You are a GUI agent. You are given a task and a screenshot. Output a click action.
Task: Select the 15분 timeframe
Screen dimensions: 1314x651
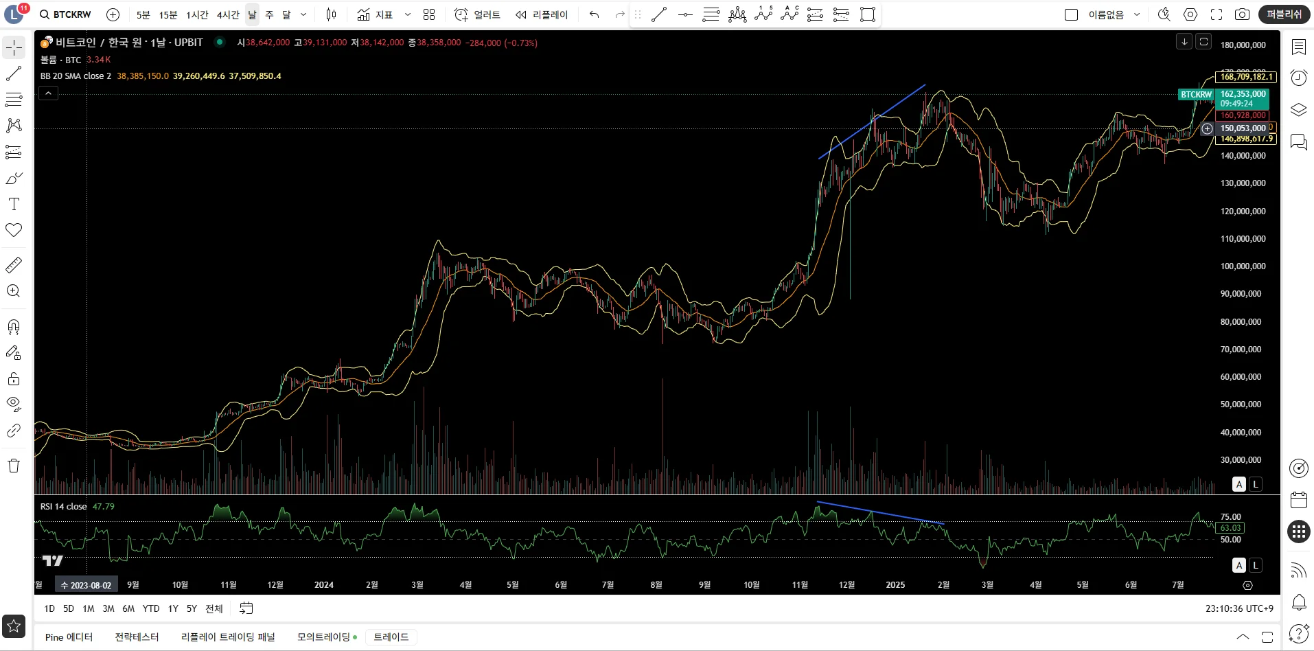pyautogui.click(x=168, y=14)
